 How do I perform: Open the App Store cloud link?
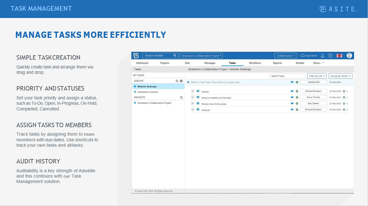(x=309, y=55)
